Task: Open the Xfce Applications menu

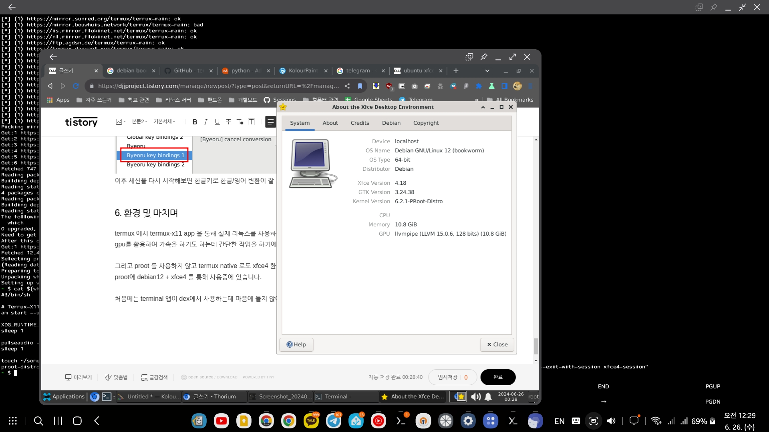Action: pyautogui.click(x=64, y=396)
